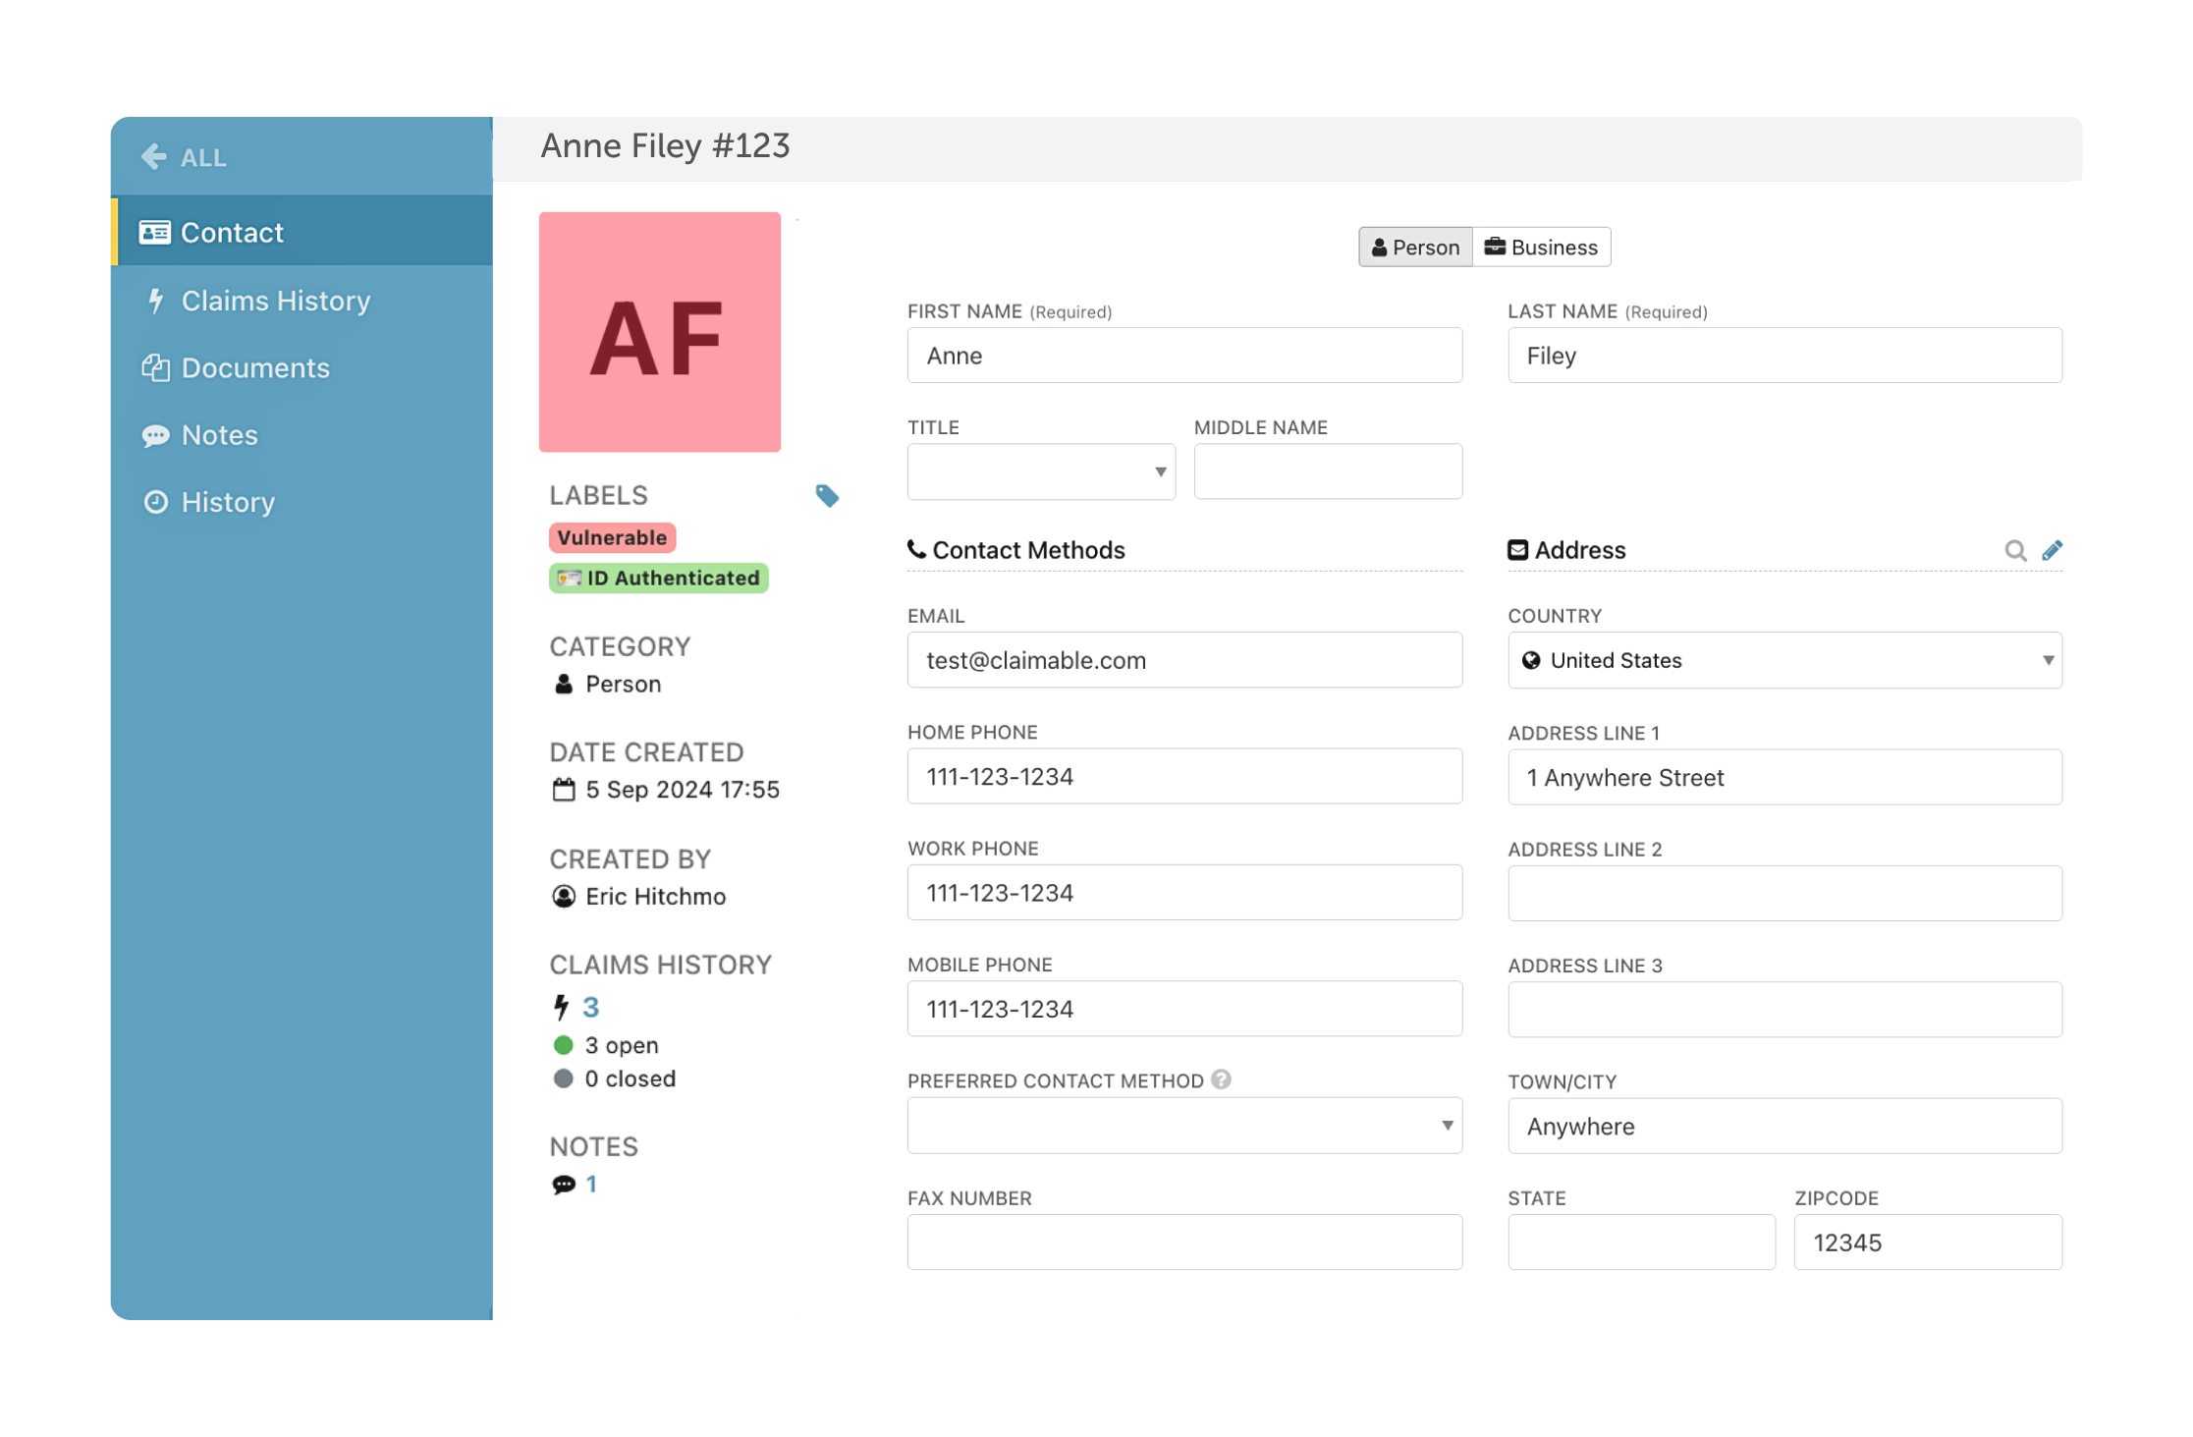Click the '3 open' claims text
Screen dimensions: 2193x1437
(622, 1045)
